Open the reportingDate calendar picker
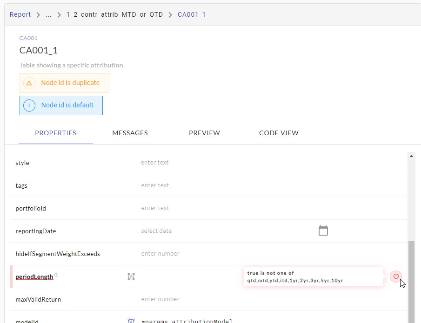The height and width of the screenshot is (323, 421). click(x=323, y=231)
